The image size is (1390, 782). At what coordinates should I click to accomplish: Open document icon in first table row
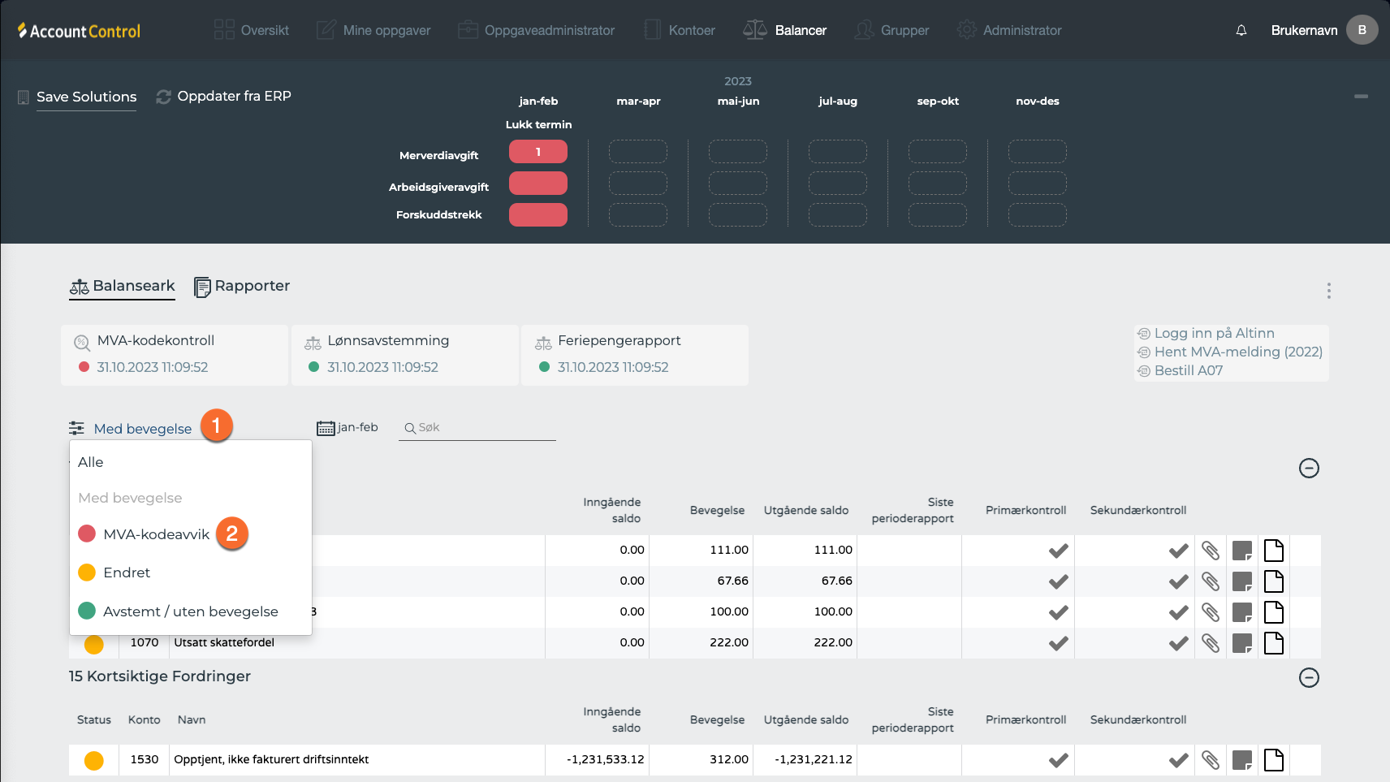click(x=1273, y=551)
